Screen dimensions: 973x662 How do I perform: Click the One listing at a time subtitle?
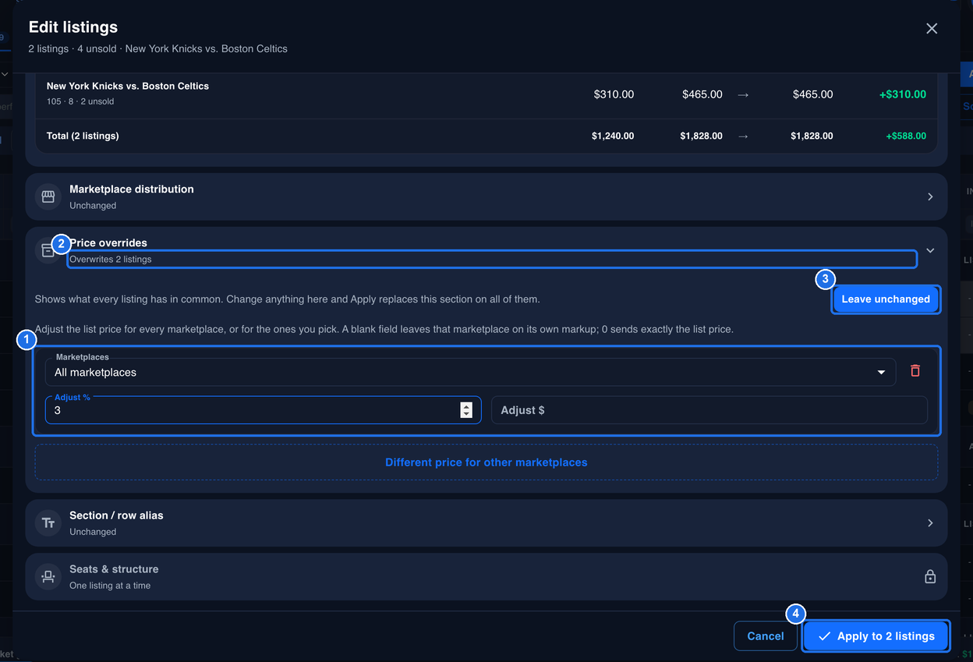pyautogui.click(x=110, y=586)
